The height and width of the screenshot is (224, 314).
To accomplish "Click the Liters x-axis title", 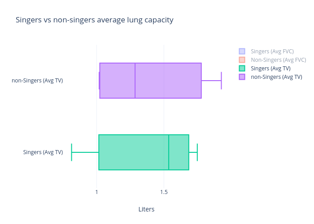I will click(146, 209).
